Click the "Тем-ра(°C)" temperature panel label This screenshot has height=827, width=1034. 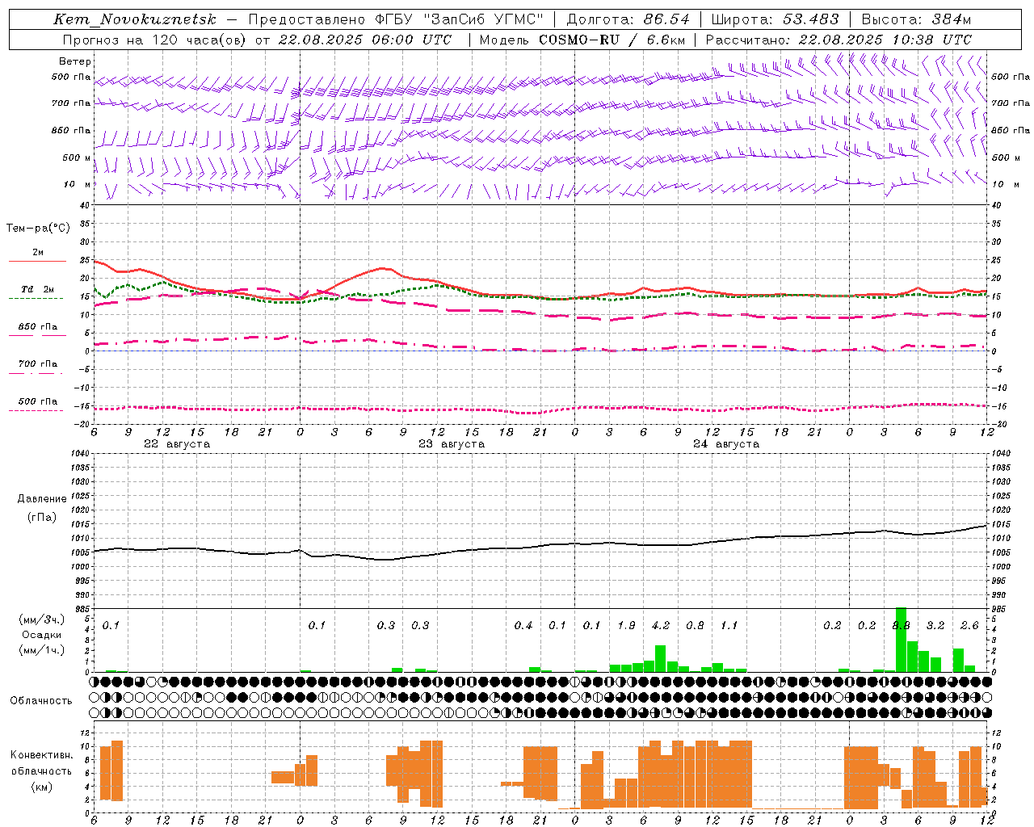[x=38, y=229]
